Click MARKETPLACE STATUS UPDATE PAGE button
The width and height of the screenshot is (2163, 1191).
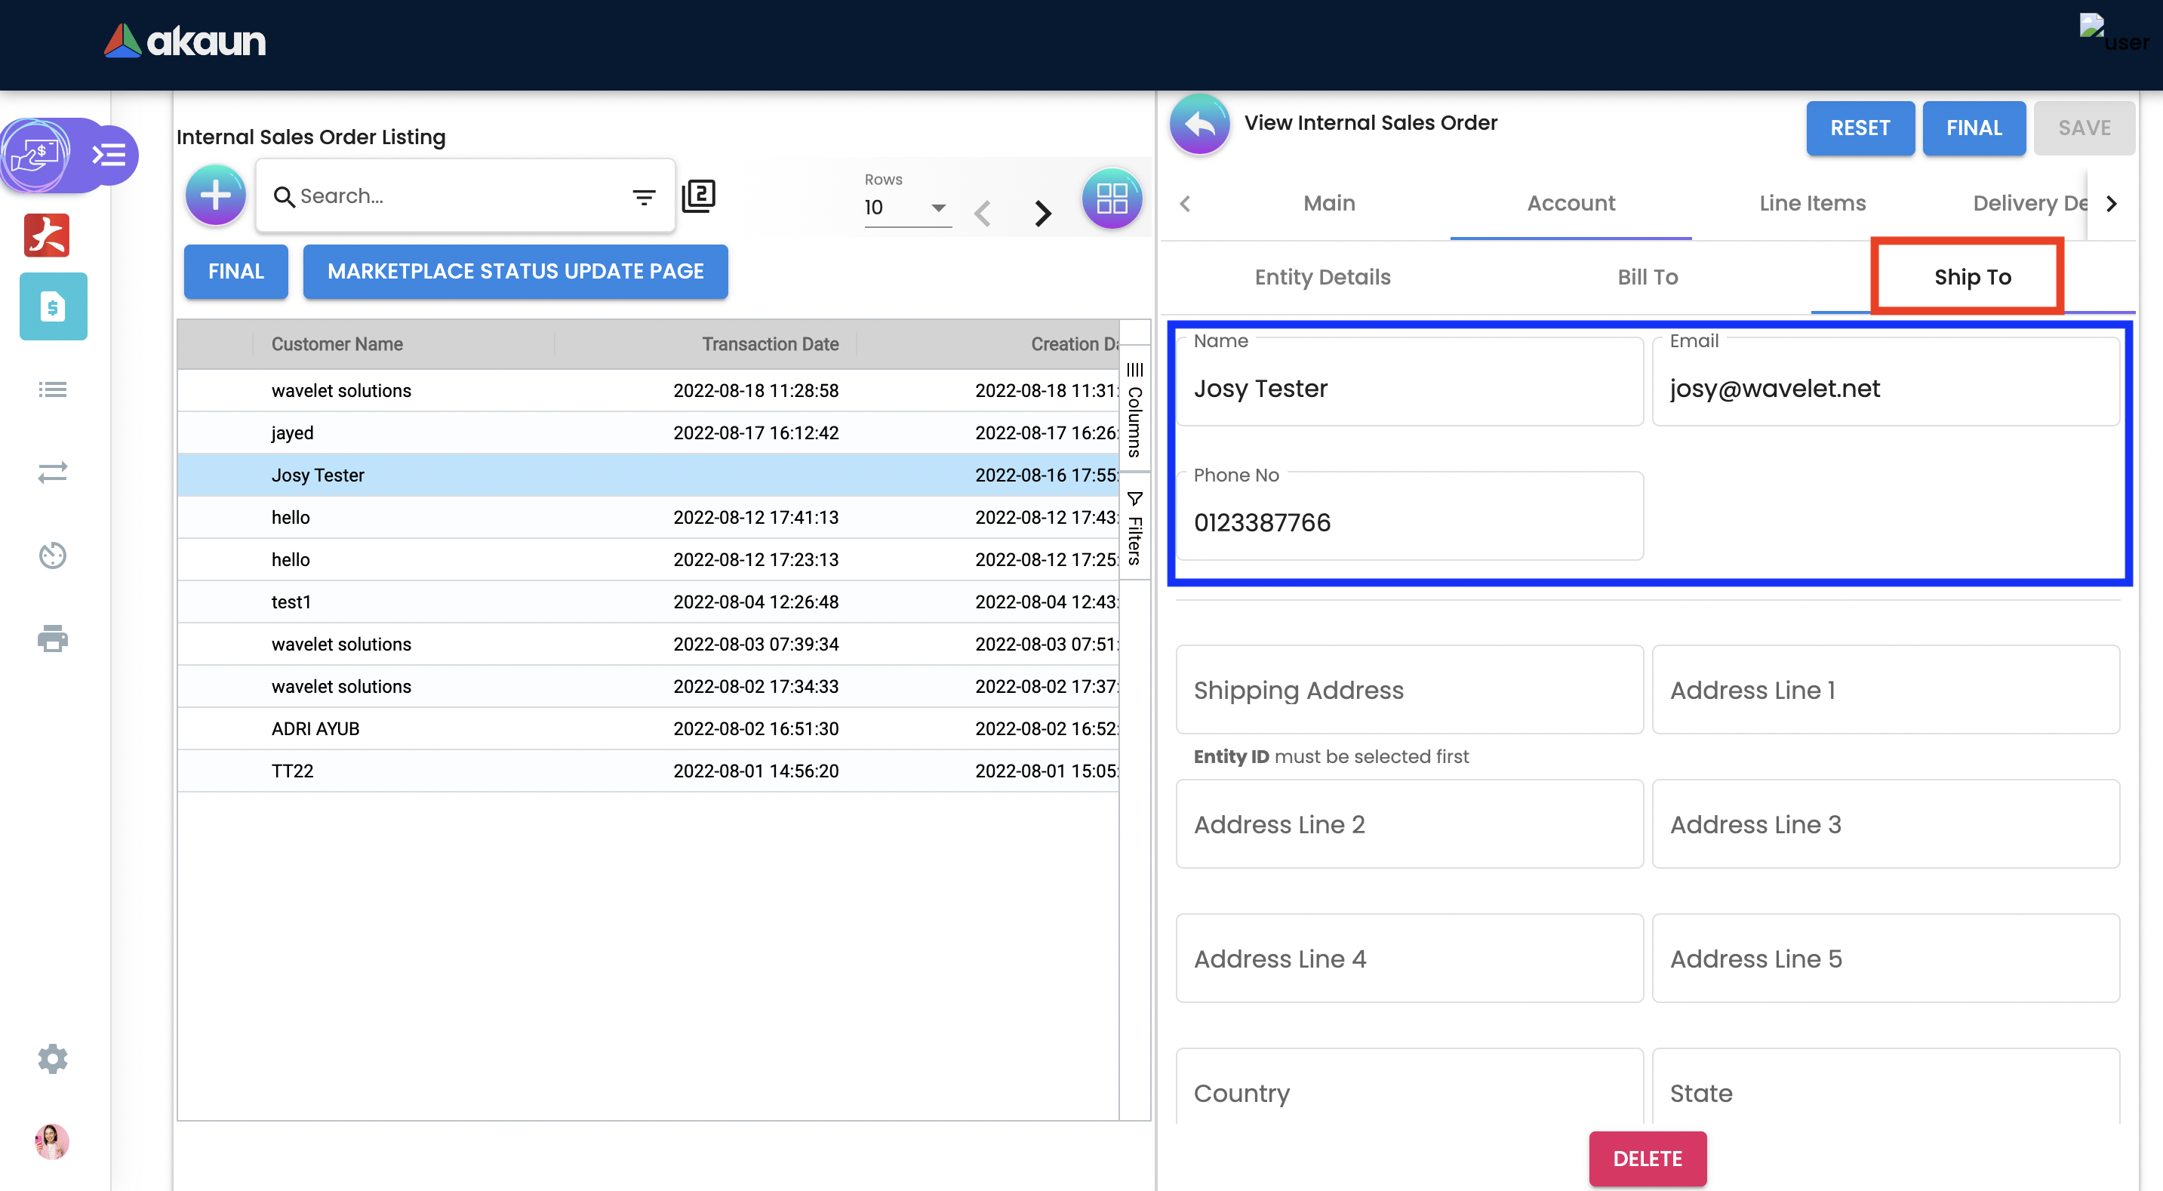tap(515, 271)
